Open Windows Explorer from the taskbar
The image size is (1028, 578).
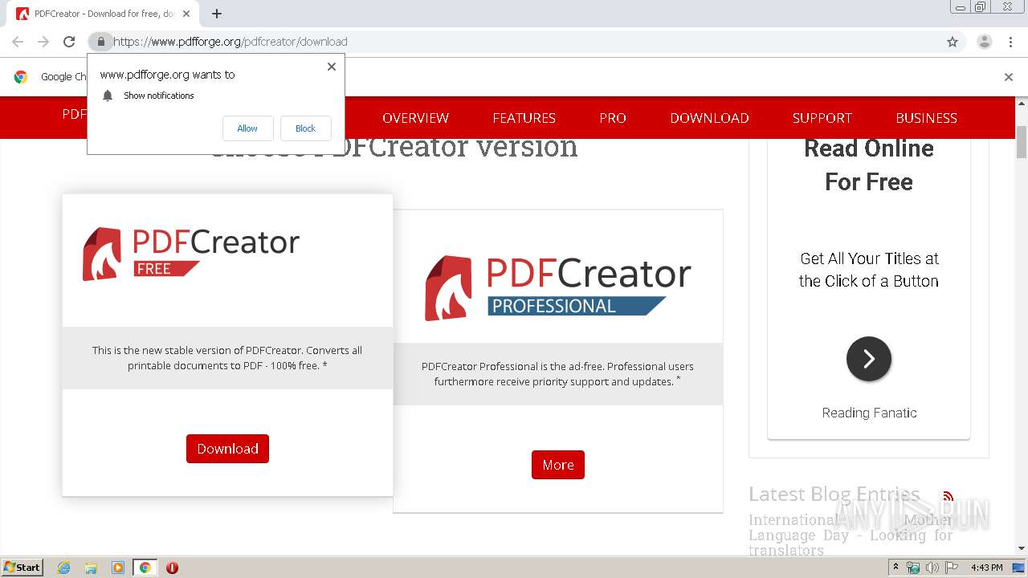click(x=91, y=568)
